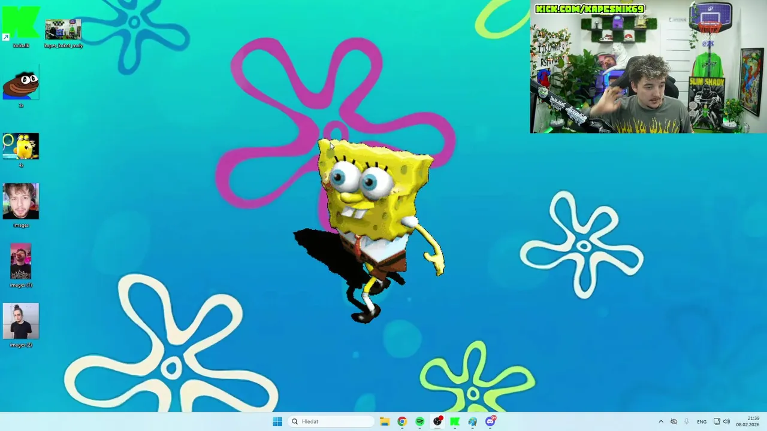This screenshot has width=767, height=431.
Task: Select the desktop file images (2)
Action: (21, 325)
